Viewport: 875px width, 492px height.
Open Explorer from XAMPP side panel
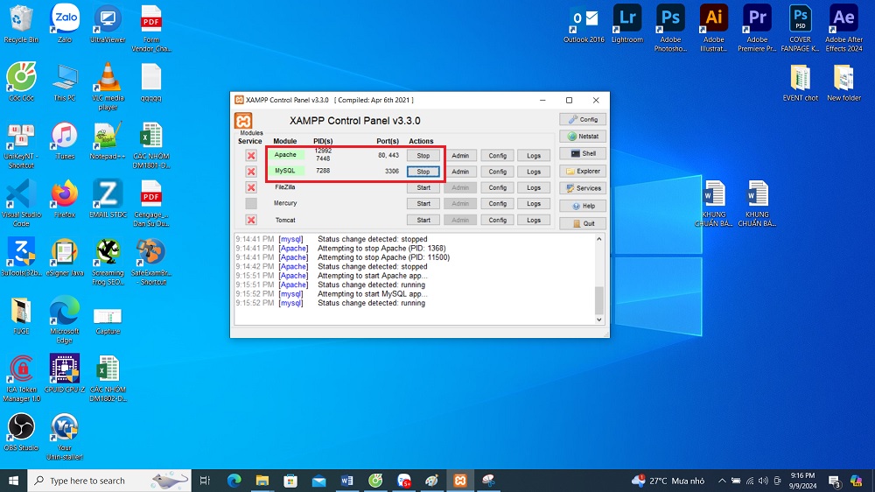[583, 171]
